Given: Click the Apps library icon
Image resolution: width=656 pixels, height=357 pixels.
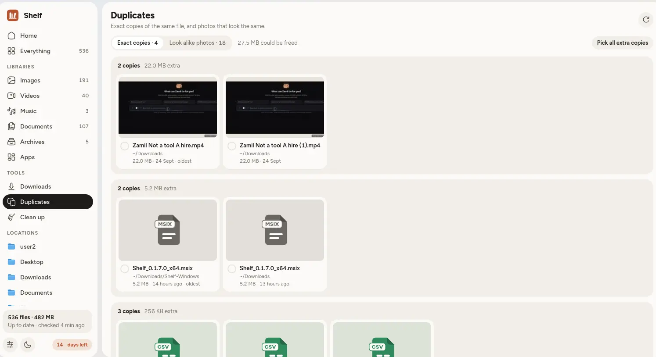Looking at the screenshot, I should [11, 157].
